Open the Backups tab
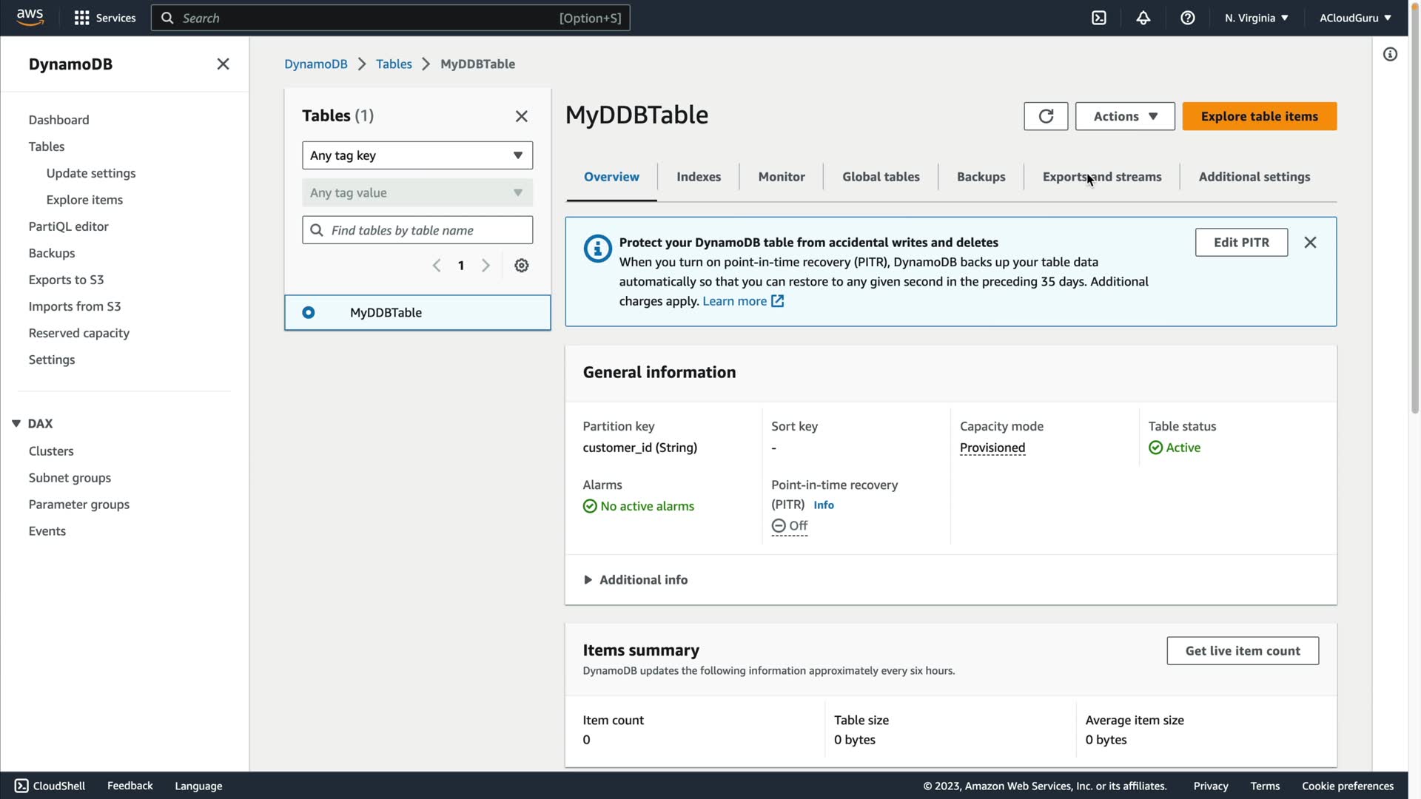 point(981,177)
